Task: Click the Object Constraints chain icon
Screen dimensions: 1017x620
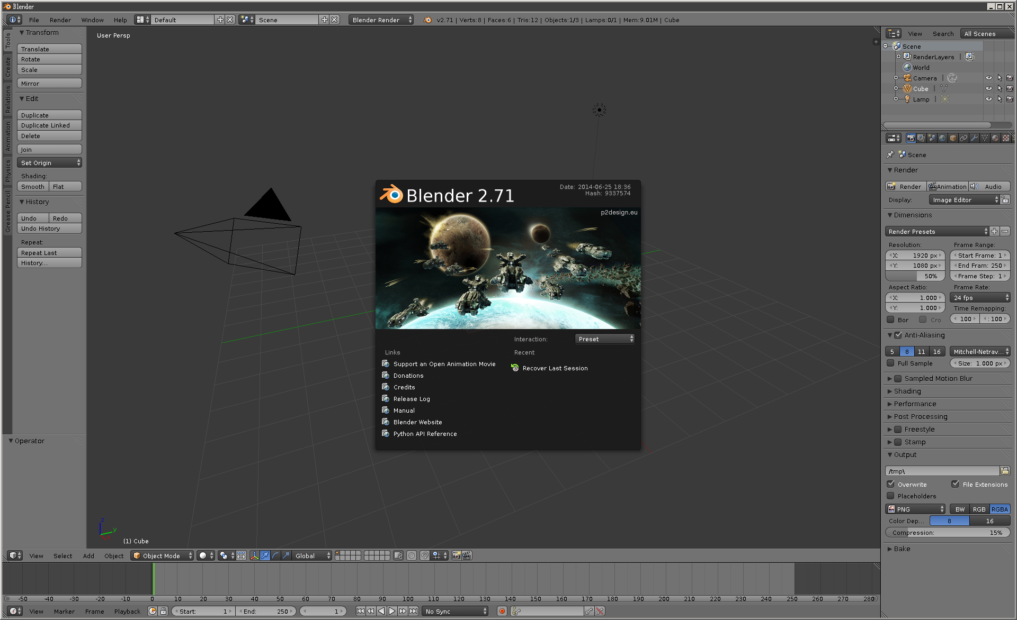Action: pos(964,138)
